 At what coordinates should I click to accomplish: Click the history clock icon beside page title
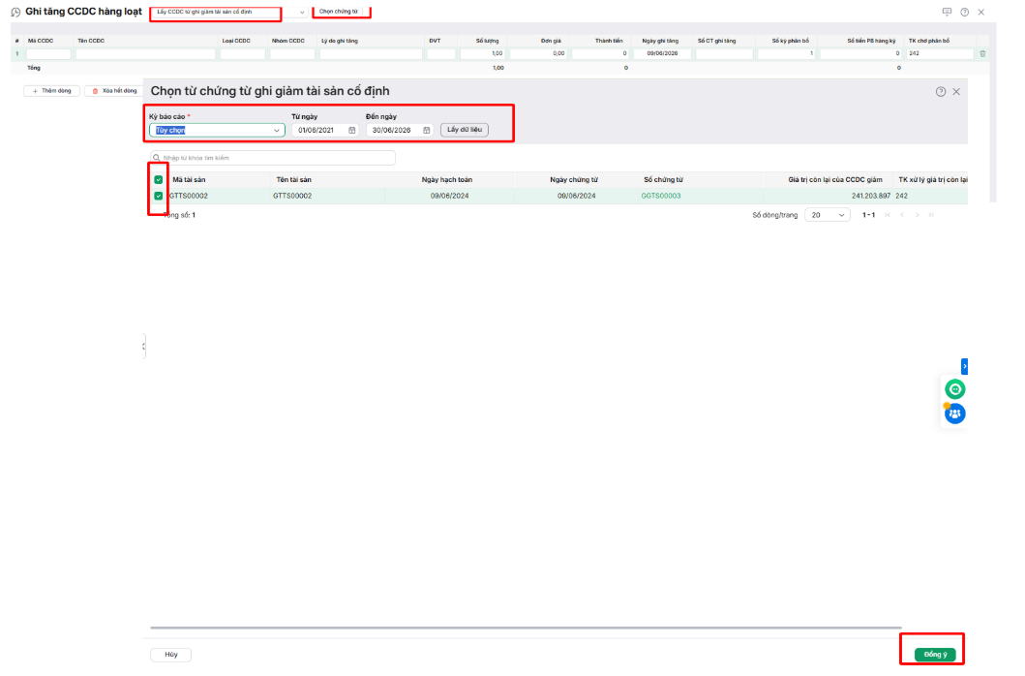point(15,12)
